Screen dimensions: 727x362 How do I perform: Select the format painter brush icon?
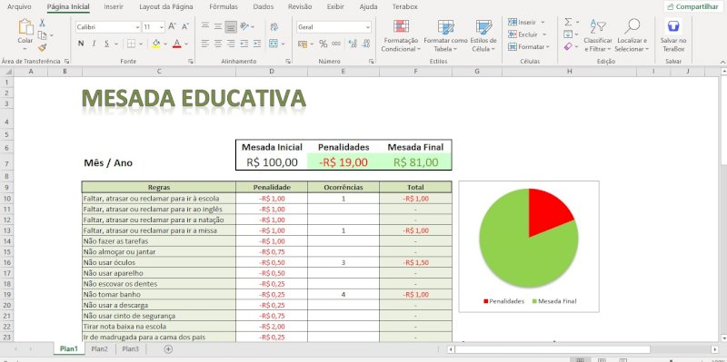point(42,48)
